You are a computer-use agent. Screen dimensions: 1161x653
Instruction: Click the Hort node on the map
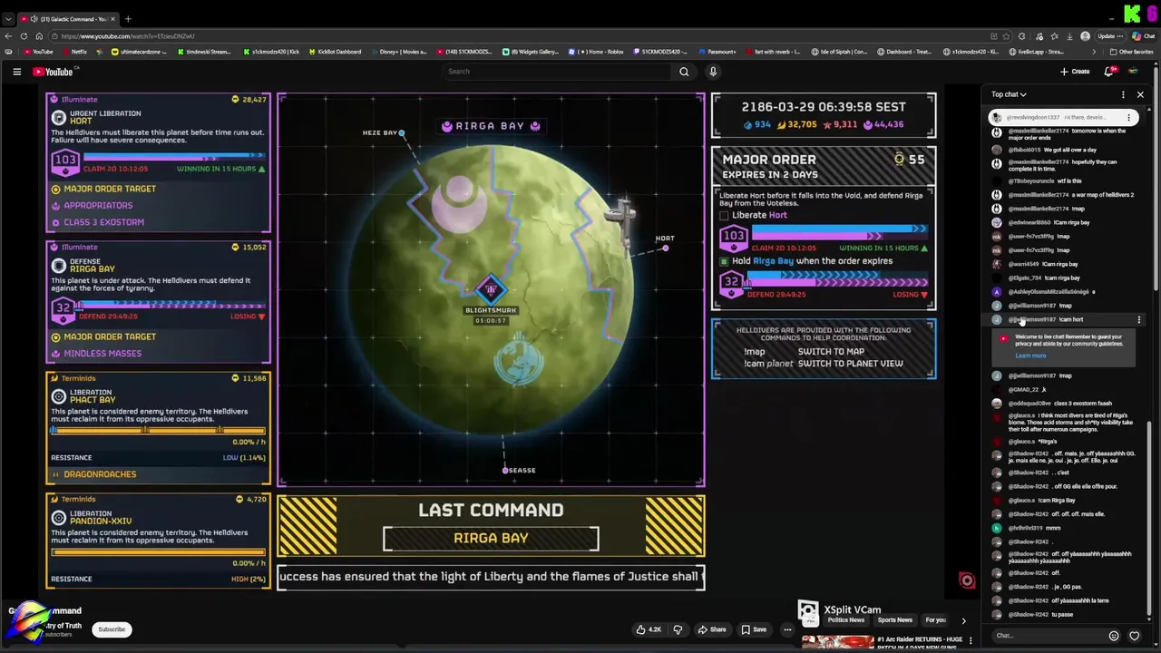coord(665,248)
